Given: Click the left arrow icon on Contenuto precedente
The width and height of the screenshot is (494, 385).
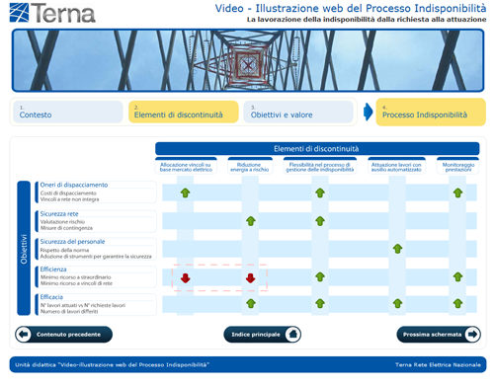Looking at the screenshot, I should [x=23, y=335].
